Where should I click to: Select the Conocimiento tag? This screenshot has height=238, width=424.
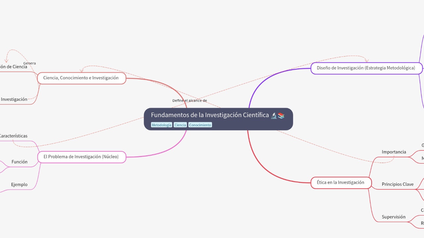point(200,125)
